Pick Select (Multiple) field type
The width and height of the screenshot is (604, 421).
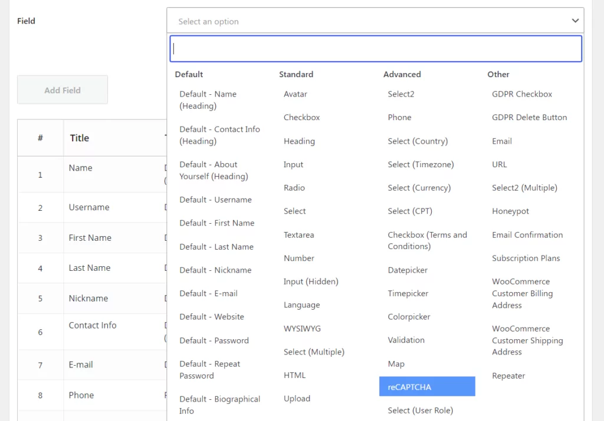(314, 352)
